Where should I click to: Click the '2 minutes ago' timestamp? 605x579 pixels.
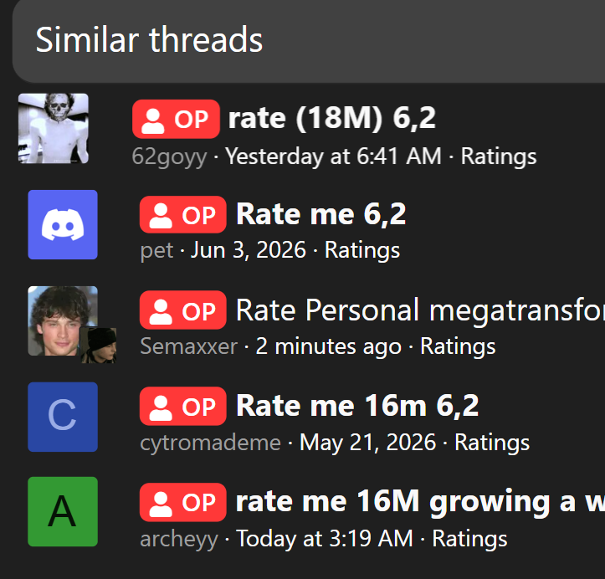[x=328, y=346]
